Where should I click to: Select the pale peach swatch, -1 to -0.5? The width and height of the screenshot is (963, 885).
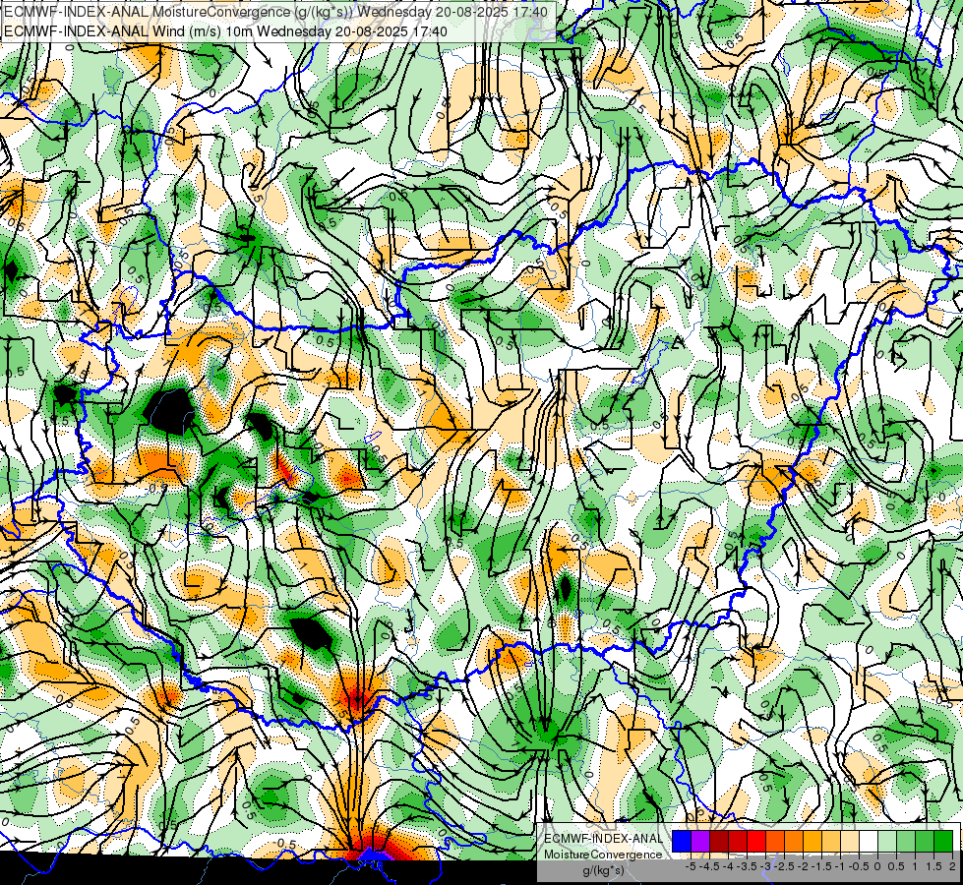[x=850, y=841]
